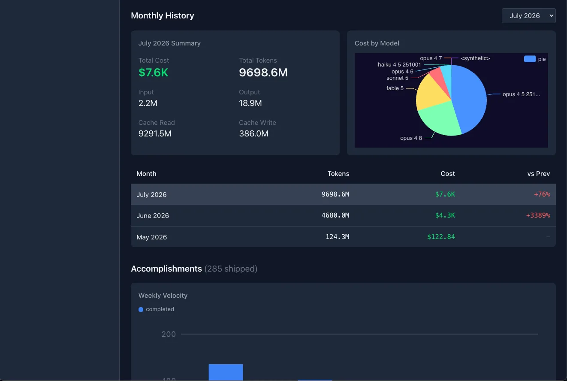Click the Total Cost $7.6K summary value
Image resolution: width=567 pixels, height=381 pixels.
click(153, 73)
